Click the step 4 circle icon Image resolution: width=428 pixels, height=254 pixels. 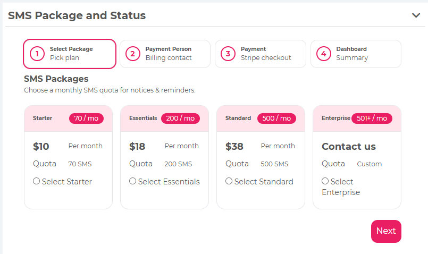(x=323, y=54)
